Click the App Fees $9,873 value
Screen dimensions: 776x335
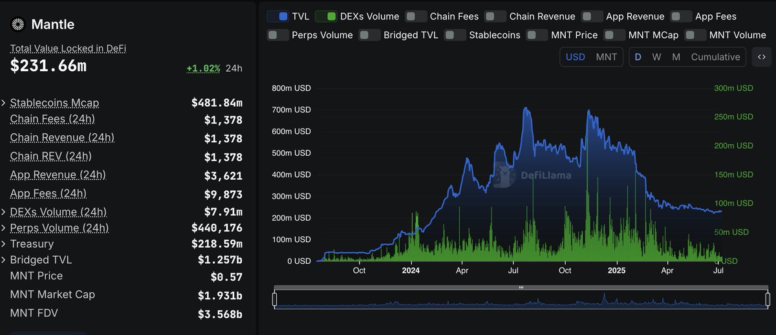coord(224,194)
